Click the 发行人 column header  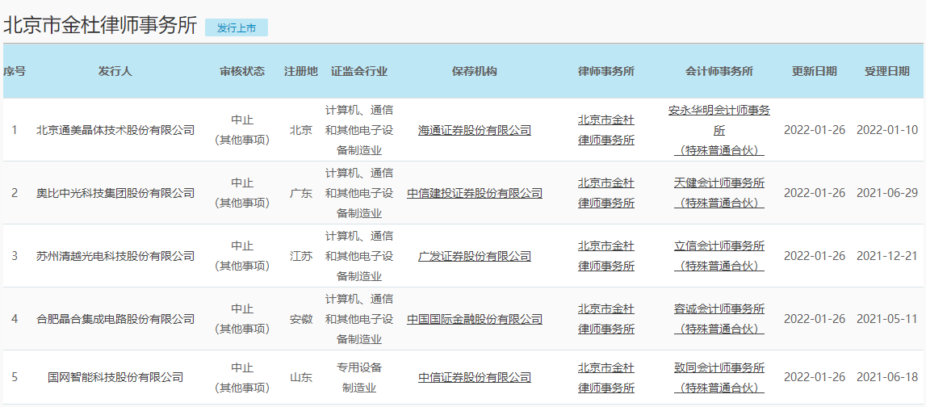coord(115,72)
